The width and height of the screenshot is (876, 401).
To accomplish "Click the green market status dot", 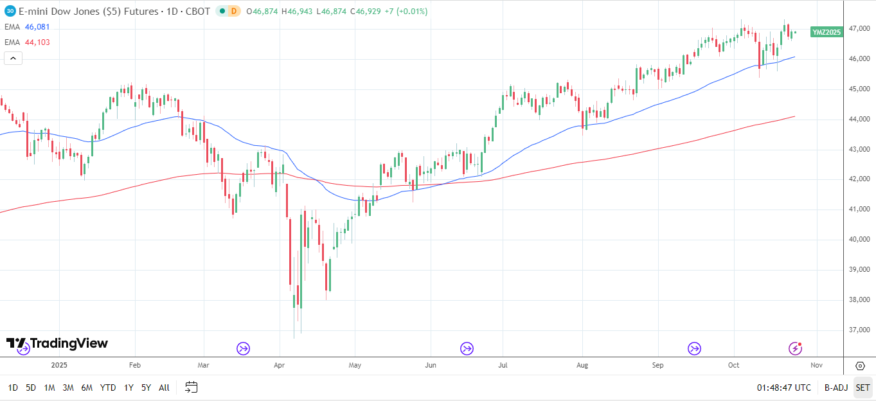I will coord(222,11).
